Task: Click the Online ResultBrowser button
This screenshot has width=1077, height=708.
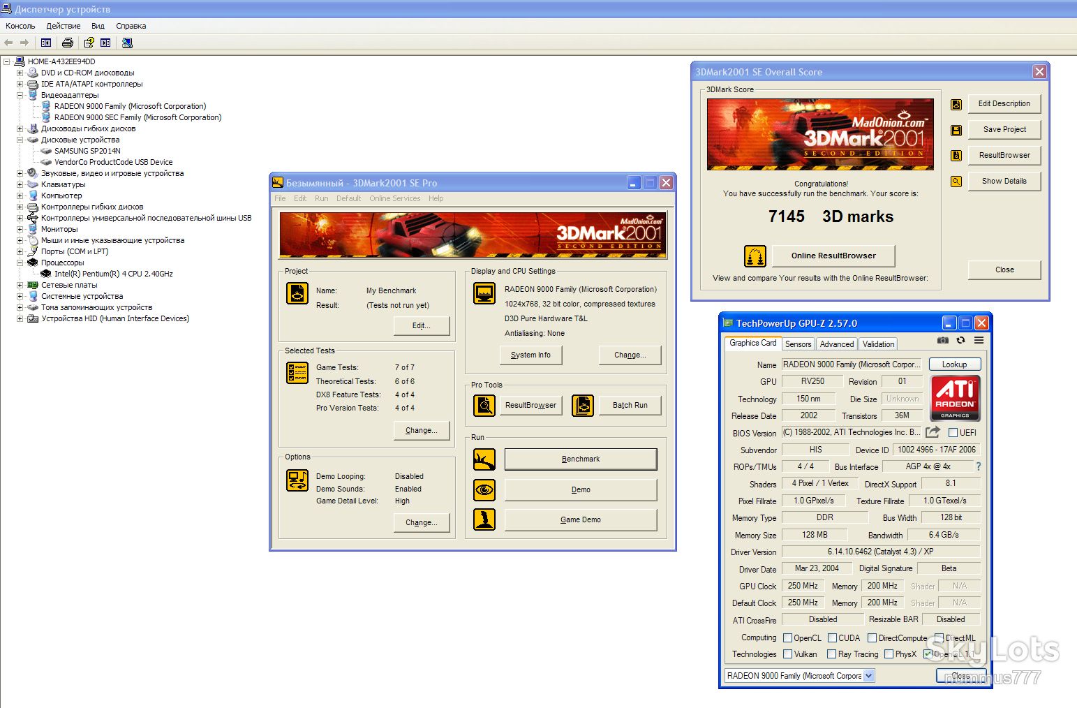Action: 833,256
